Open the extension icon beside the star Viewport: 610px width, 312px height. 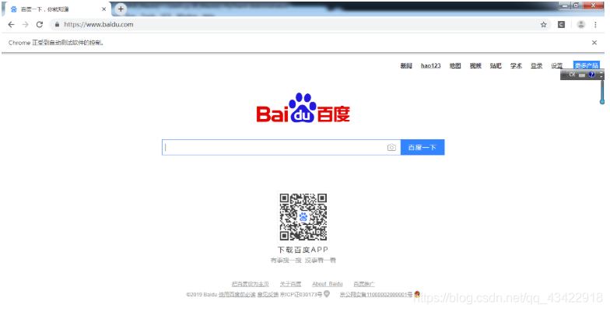562,25
